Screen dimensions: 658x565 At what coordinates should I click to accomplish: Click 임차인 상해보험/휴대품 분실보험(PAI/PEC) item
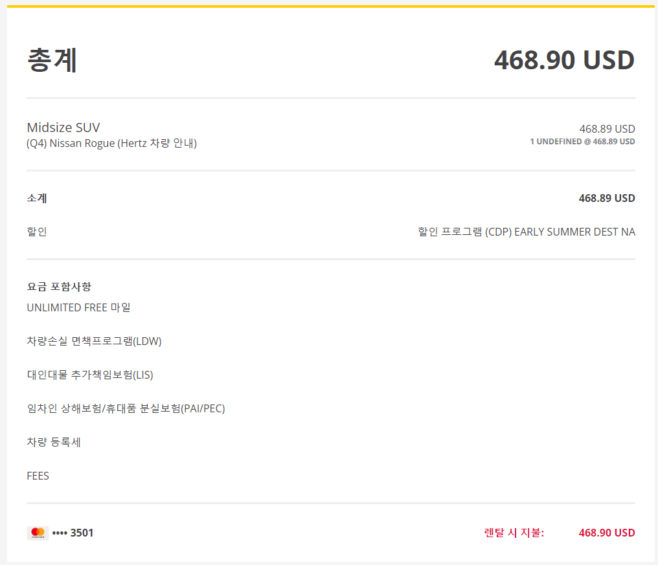125,408
